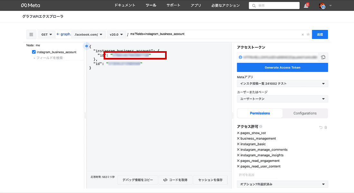Click the graph. link
354x193 pixels.
pos(66,34)
